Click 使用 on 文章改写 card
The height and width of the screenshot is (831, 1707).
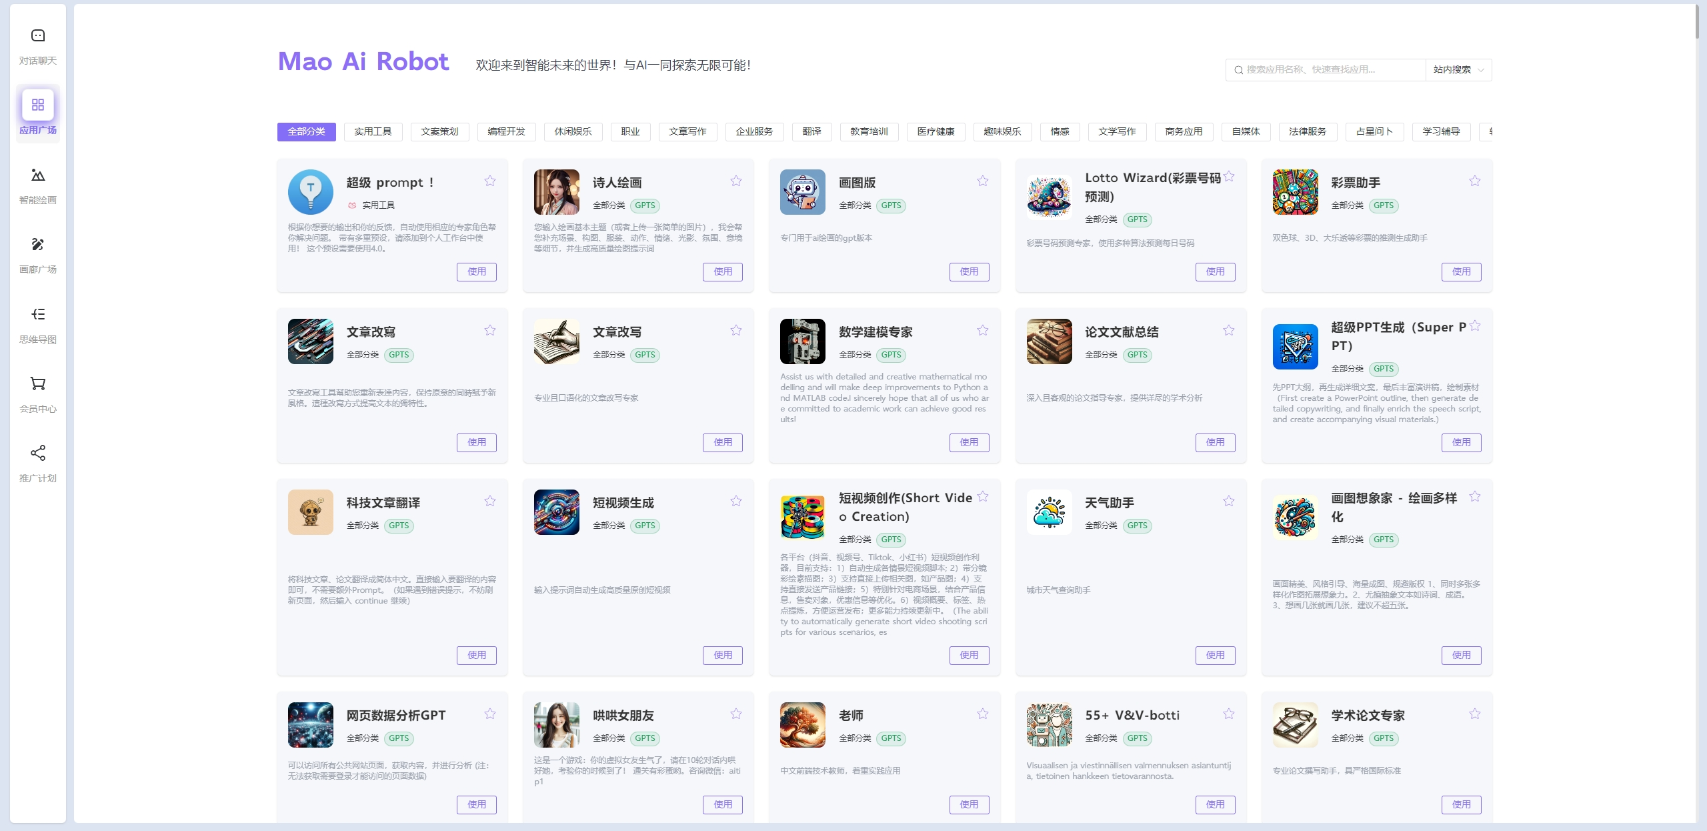[723, 443]
